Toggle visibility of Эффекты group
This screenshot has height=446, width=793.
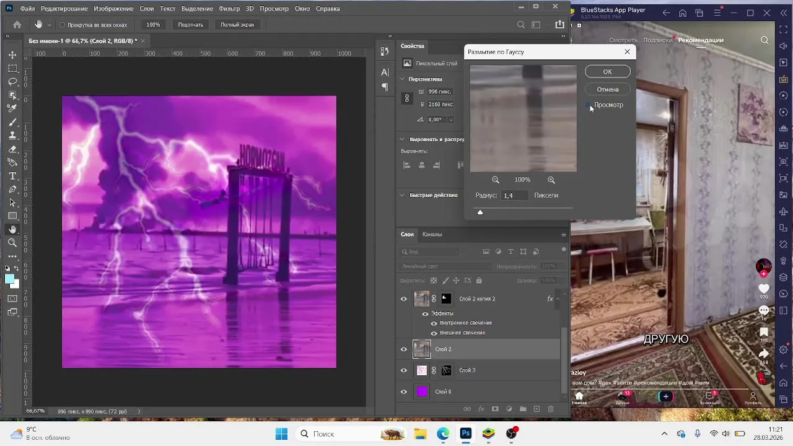[425, 313]
